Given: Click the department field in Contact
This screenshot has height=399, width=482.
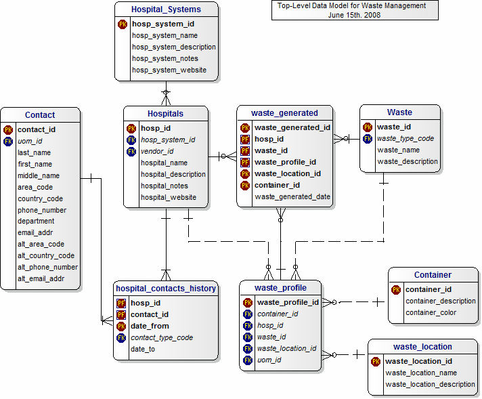Looking at the screenshot, I should (36, 222).
